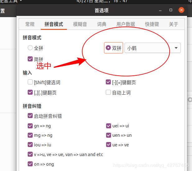Select the 双拼 radio button
This screenshot has height=171, width=192.
(x=108, y=48)
